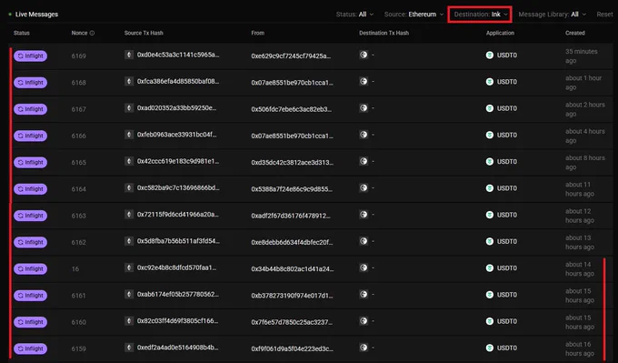Open source tx hash 0xfca386efa4d85850baf08
Screen dimensions: 618x363
tap(178, 81)
